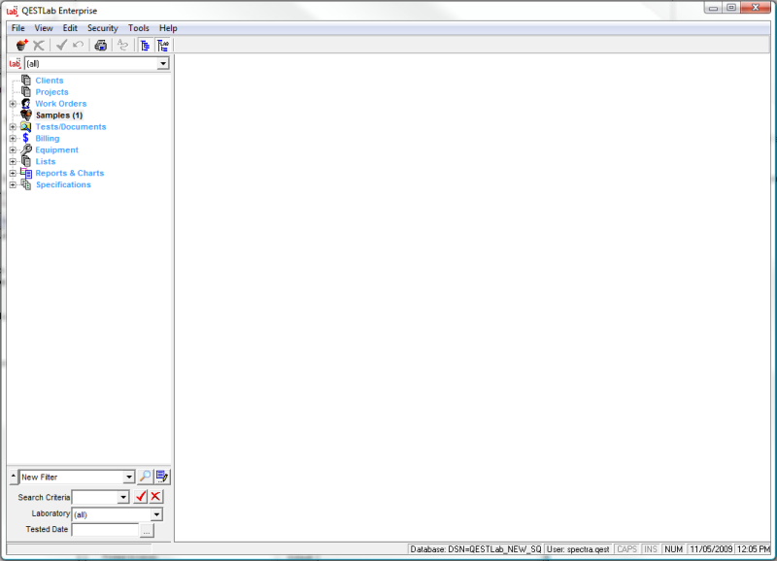
Task: Open the Security menu
Action: tap(102, 27)
